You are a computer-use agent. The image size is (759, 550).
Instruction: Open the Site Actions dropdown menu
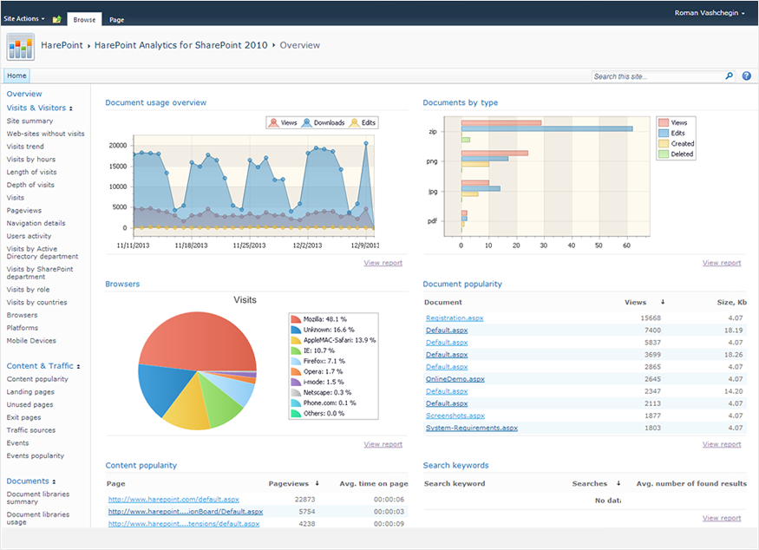pos(23,18)
